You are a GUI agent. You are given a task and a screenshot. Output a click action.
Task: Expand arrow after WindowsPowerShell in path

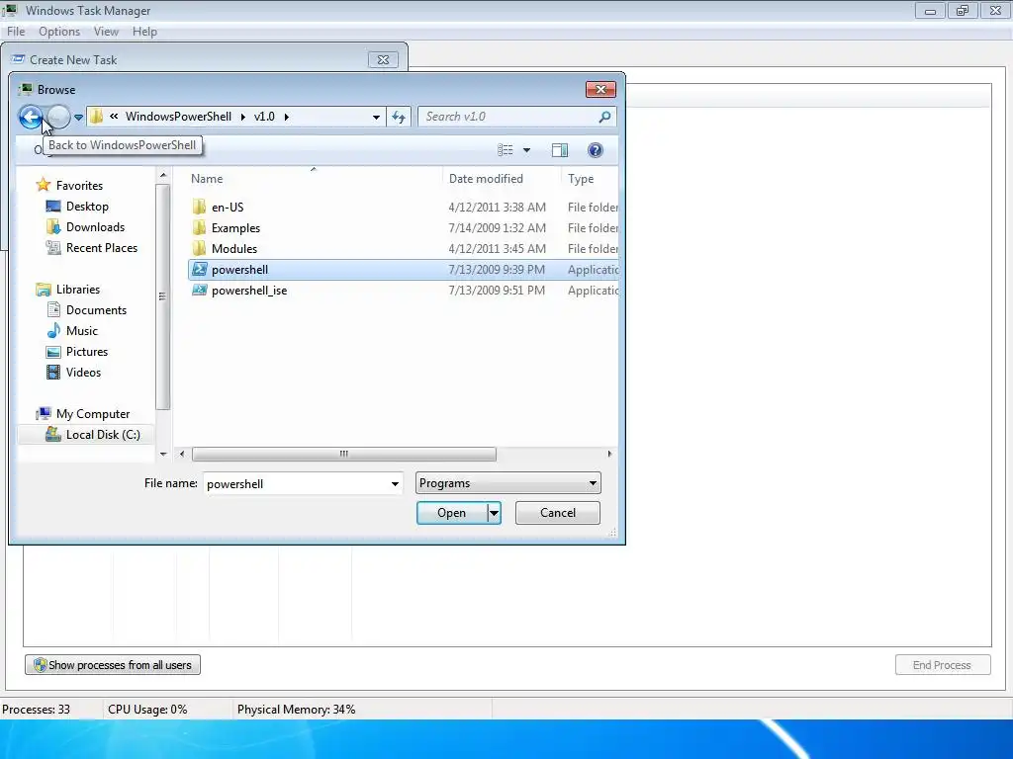click(x=243, y=117)
